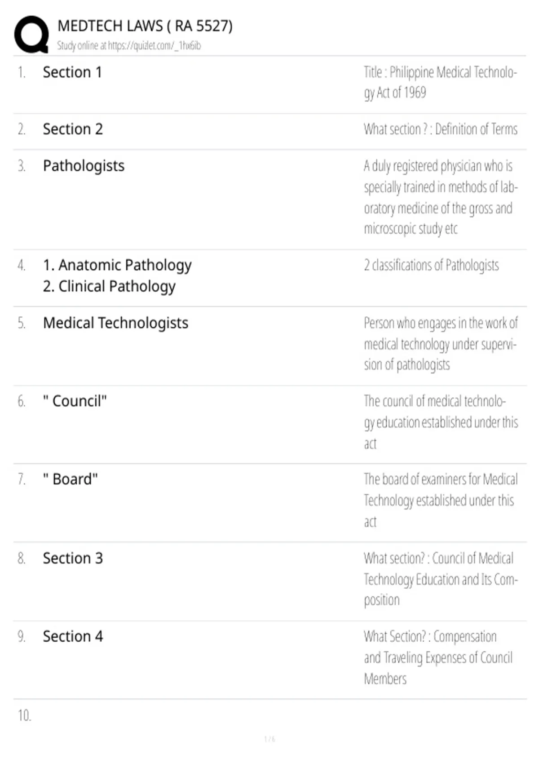This screenshot has width=539, height=764.
Task: Select the Medical Technologists term
Action: coord(115,323)
